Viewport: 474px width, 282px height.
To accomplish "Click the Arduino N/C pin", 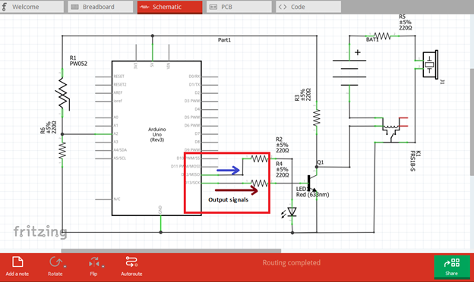I will [x=108, y=199].
